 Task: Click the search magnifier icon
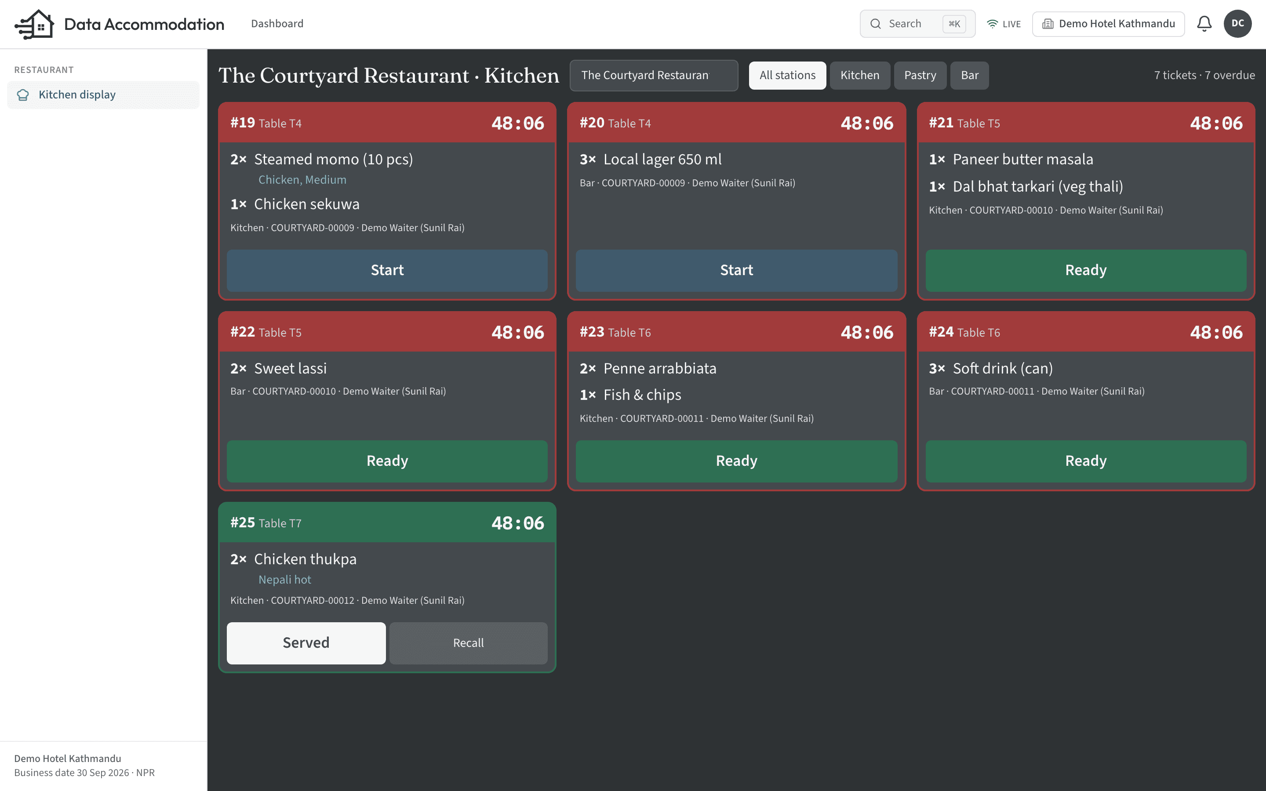click(875, 24)
